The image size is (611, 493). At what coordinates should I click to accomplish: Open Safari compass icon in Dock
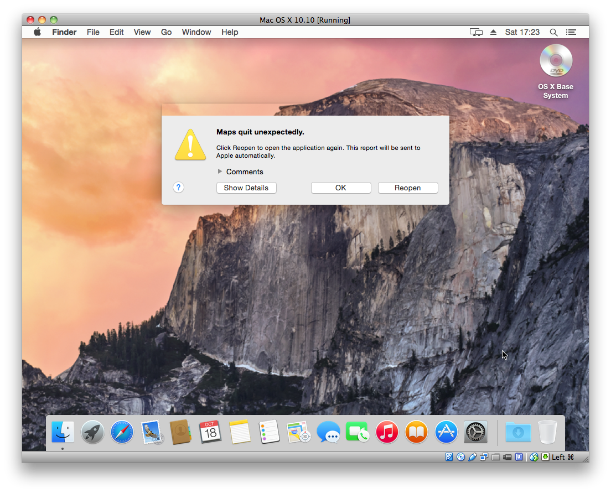point(122,432)
